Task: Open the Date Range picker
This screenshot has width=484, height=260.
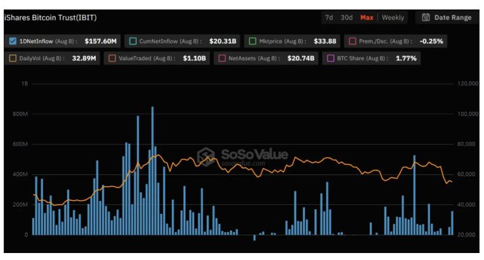Action: pos(452,18)
